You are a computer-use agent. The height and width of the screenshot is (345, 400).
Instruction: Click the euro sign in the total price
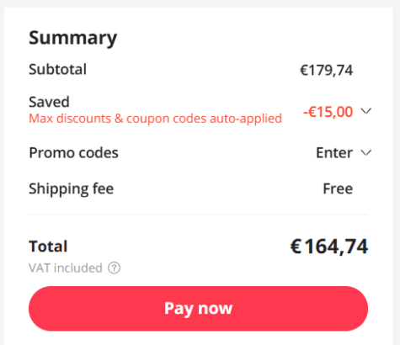(x=296, y=247)
